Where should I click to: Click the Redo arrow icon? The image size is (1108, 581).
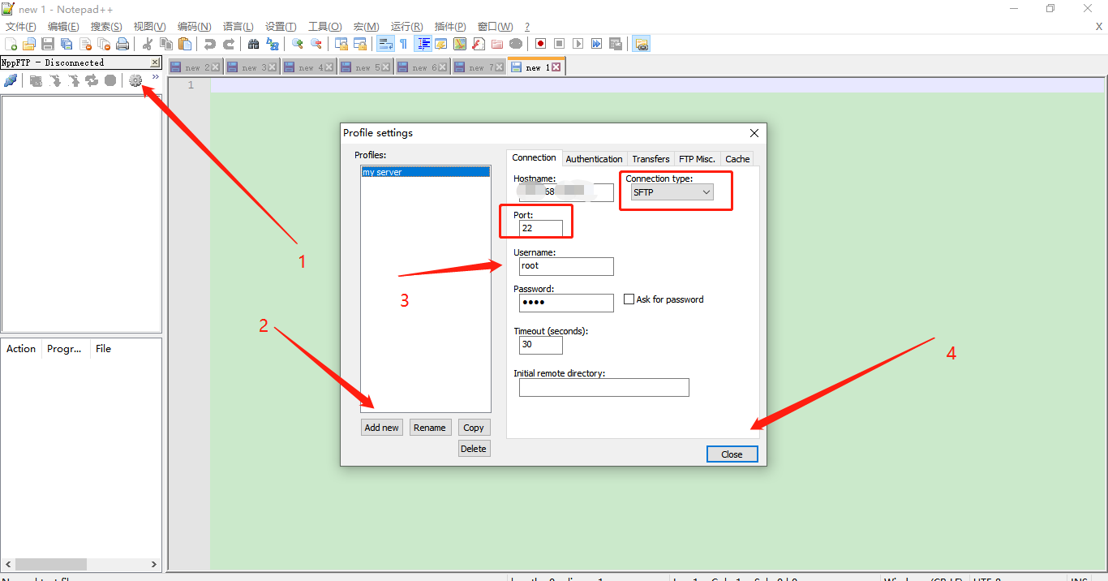click(x=229, y=44)
